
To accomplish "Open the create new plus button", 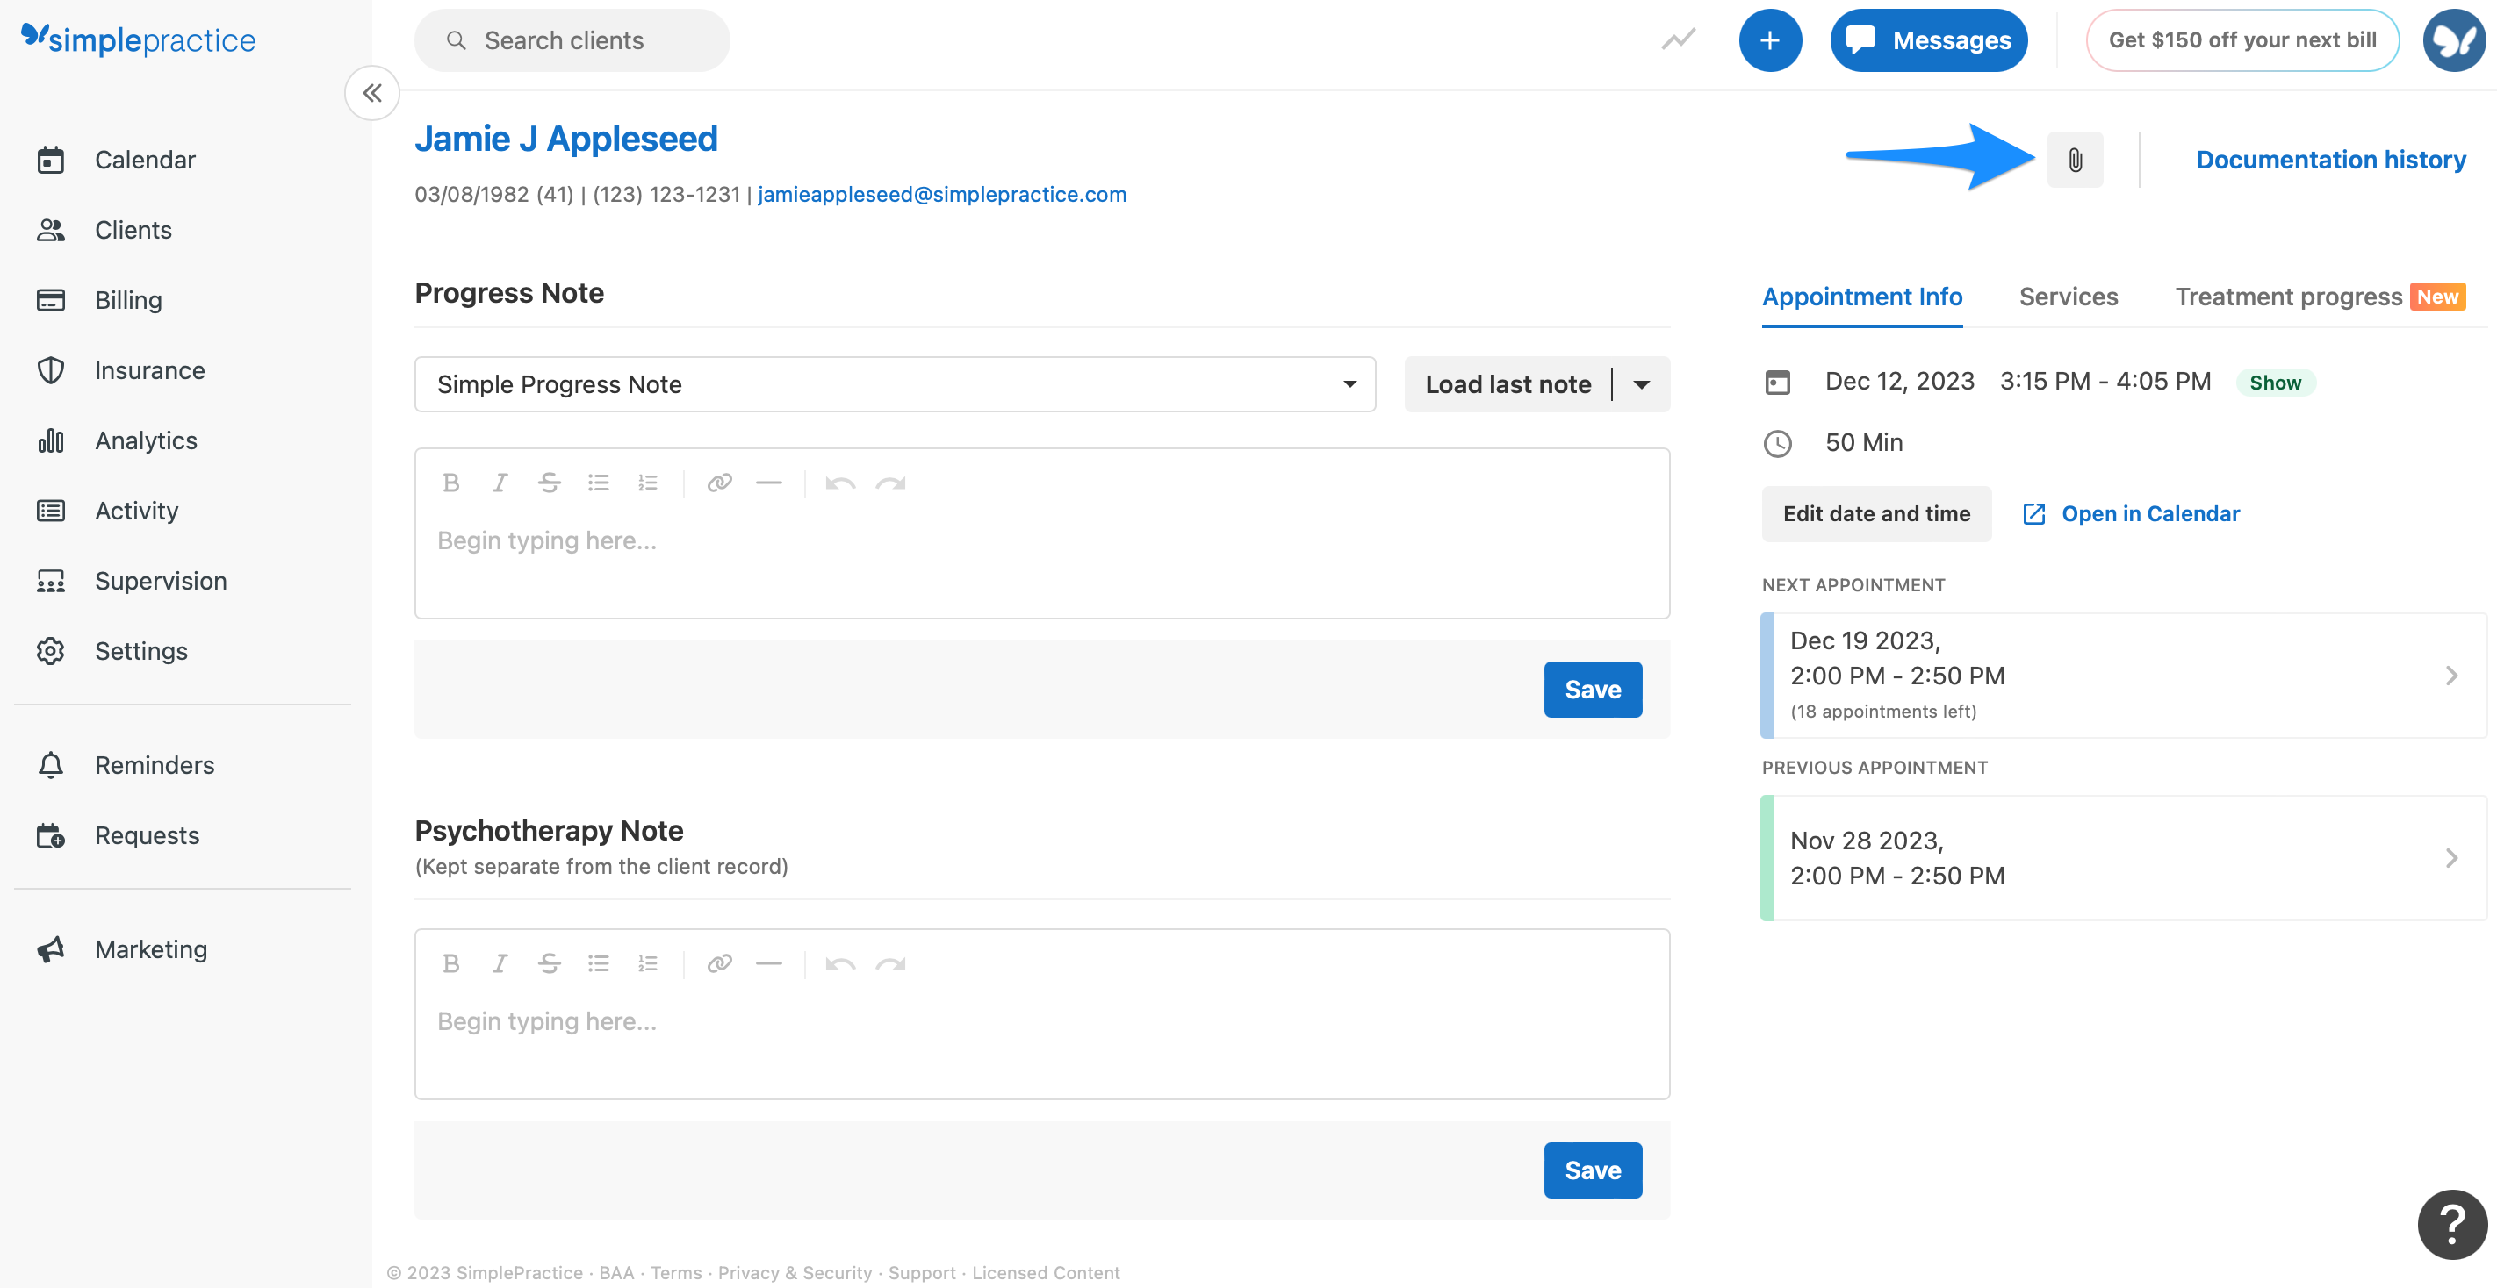I will 1771,39.
